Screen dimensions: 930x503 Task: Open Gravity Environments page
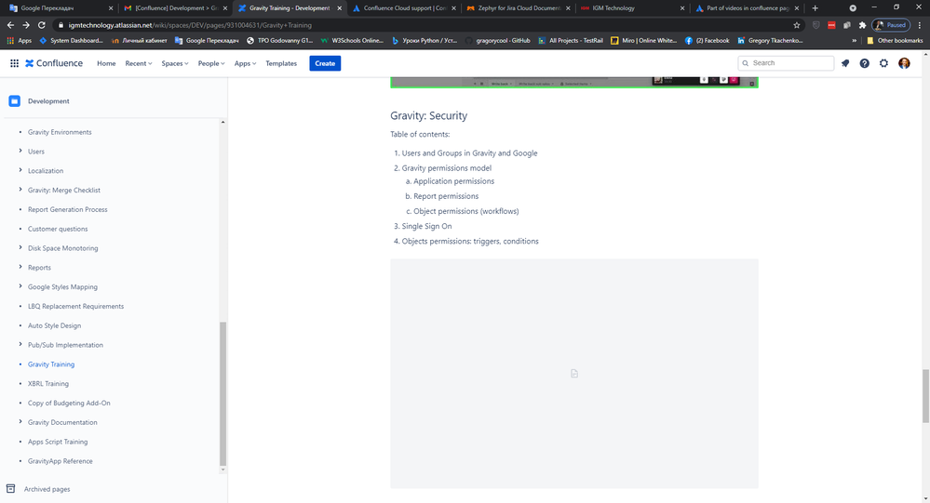click(60, 132)
